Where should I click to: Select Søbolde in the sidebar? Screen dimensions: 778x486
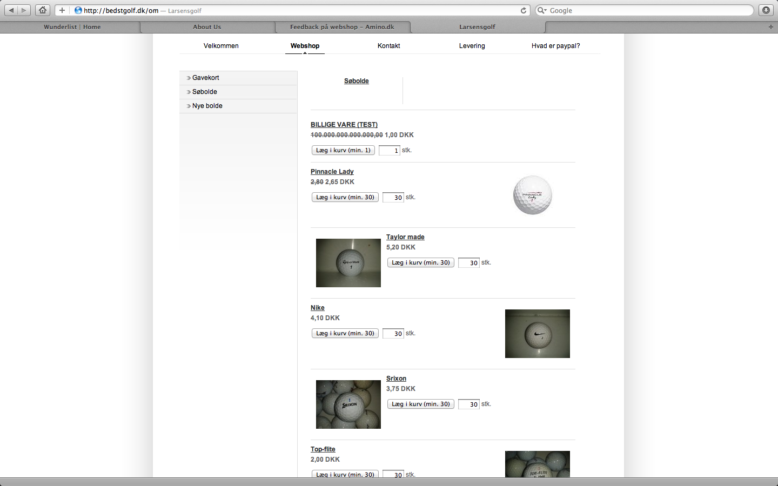coord(238,92)
